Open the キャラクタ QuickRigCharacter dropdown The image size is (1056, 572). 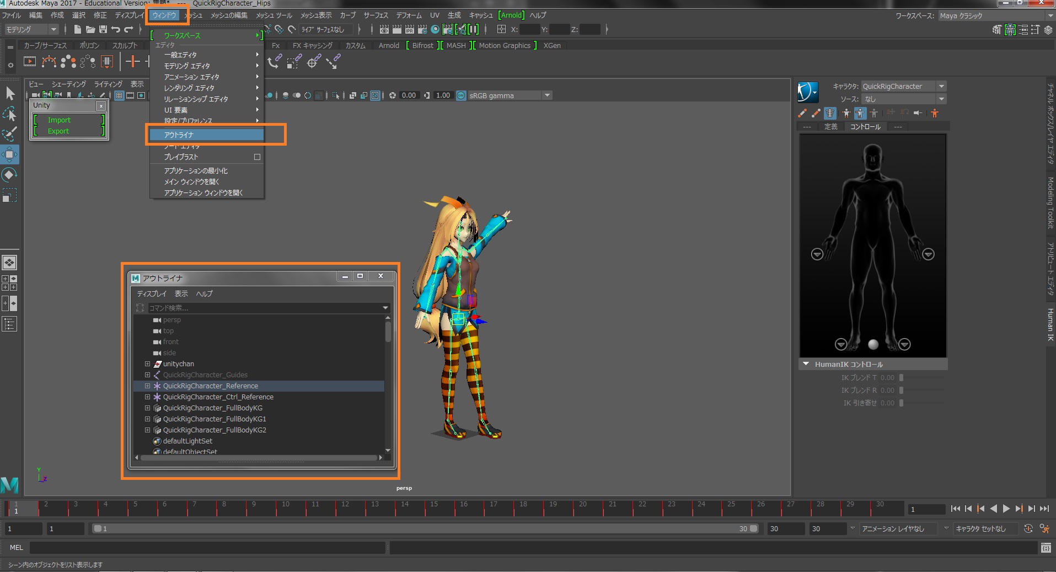click(x=904, y=86)
